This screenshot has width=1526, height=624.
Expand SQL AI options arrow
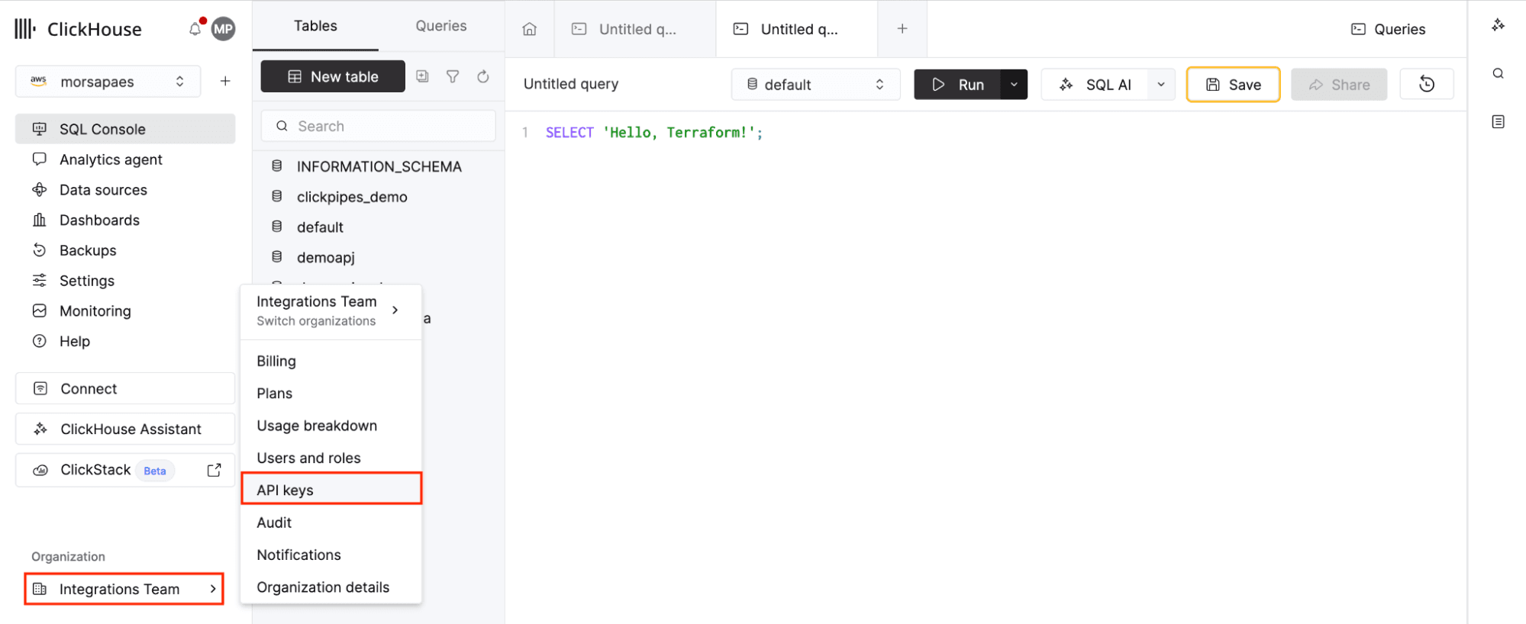[x=1160, y=85]
